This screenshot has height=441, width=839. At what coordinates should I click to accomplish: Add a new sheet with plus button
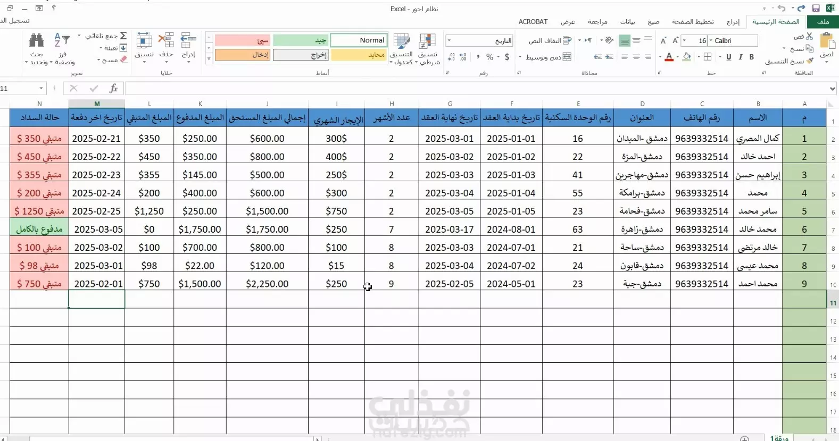click(745, 438)
